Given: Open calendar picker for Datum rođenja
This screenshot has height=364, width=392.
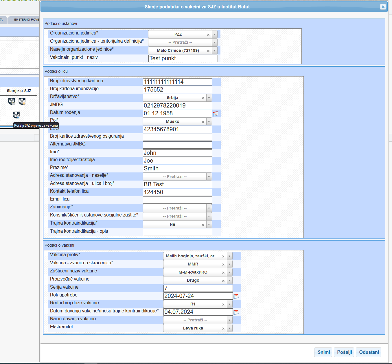Looking at the screenshot, I should (x=216, y=114).
